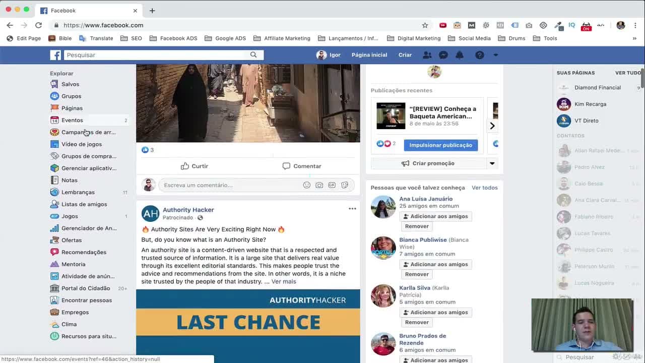
Task: Add Karlla Silva as a friend
Action: [435, 312]
